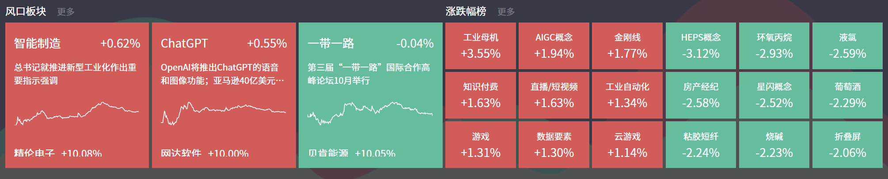The height and width of the screenshot is (179, 888).
Task: Choose the 葡萄酒 -2.29% tile
Action: [x=847, y=95]
